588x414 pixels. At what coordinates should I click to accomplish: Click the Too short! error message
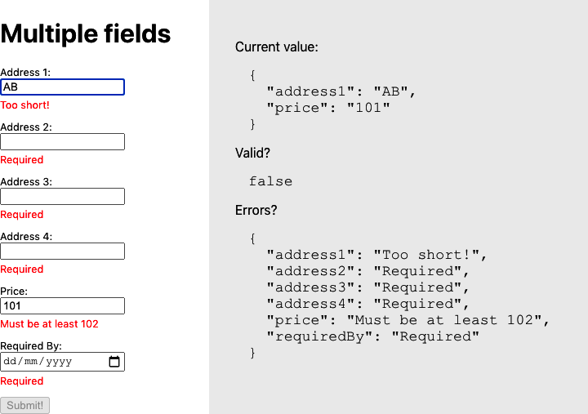tap(24, 105)
